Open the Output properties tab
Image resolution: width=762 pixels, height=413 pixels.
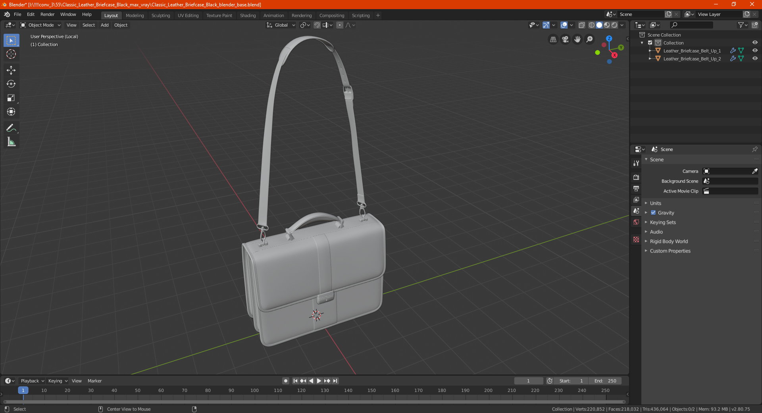pos(636,188)
